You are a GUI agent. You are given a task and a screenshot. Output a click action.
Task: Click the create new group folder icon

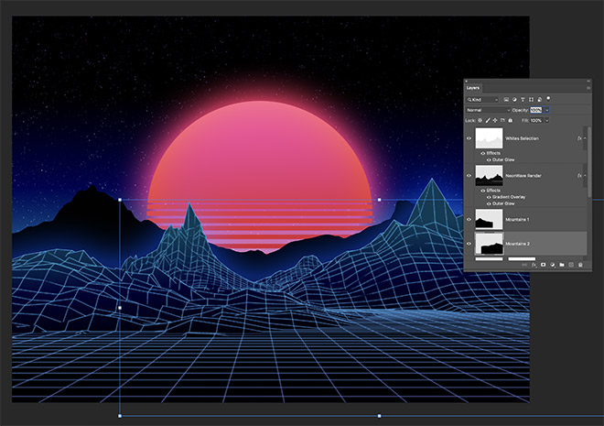561,264
